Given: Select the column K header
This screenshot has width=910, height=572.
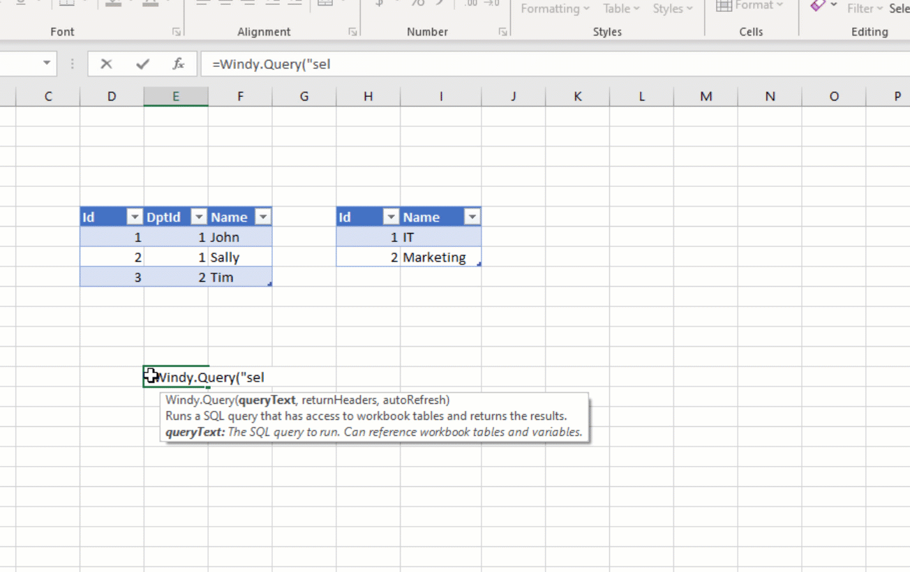Looking at the screenshot, I should 577,96.
